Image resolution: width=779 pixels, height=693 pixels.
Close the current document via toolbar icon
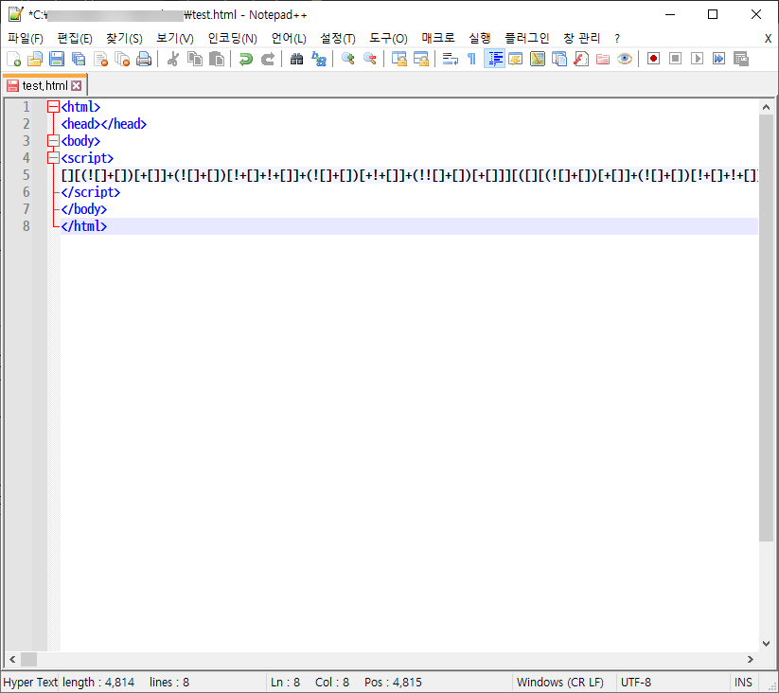100,59
